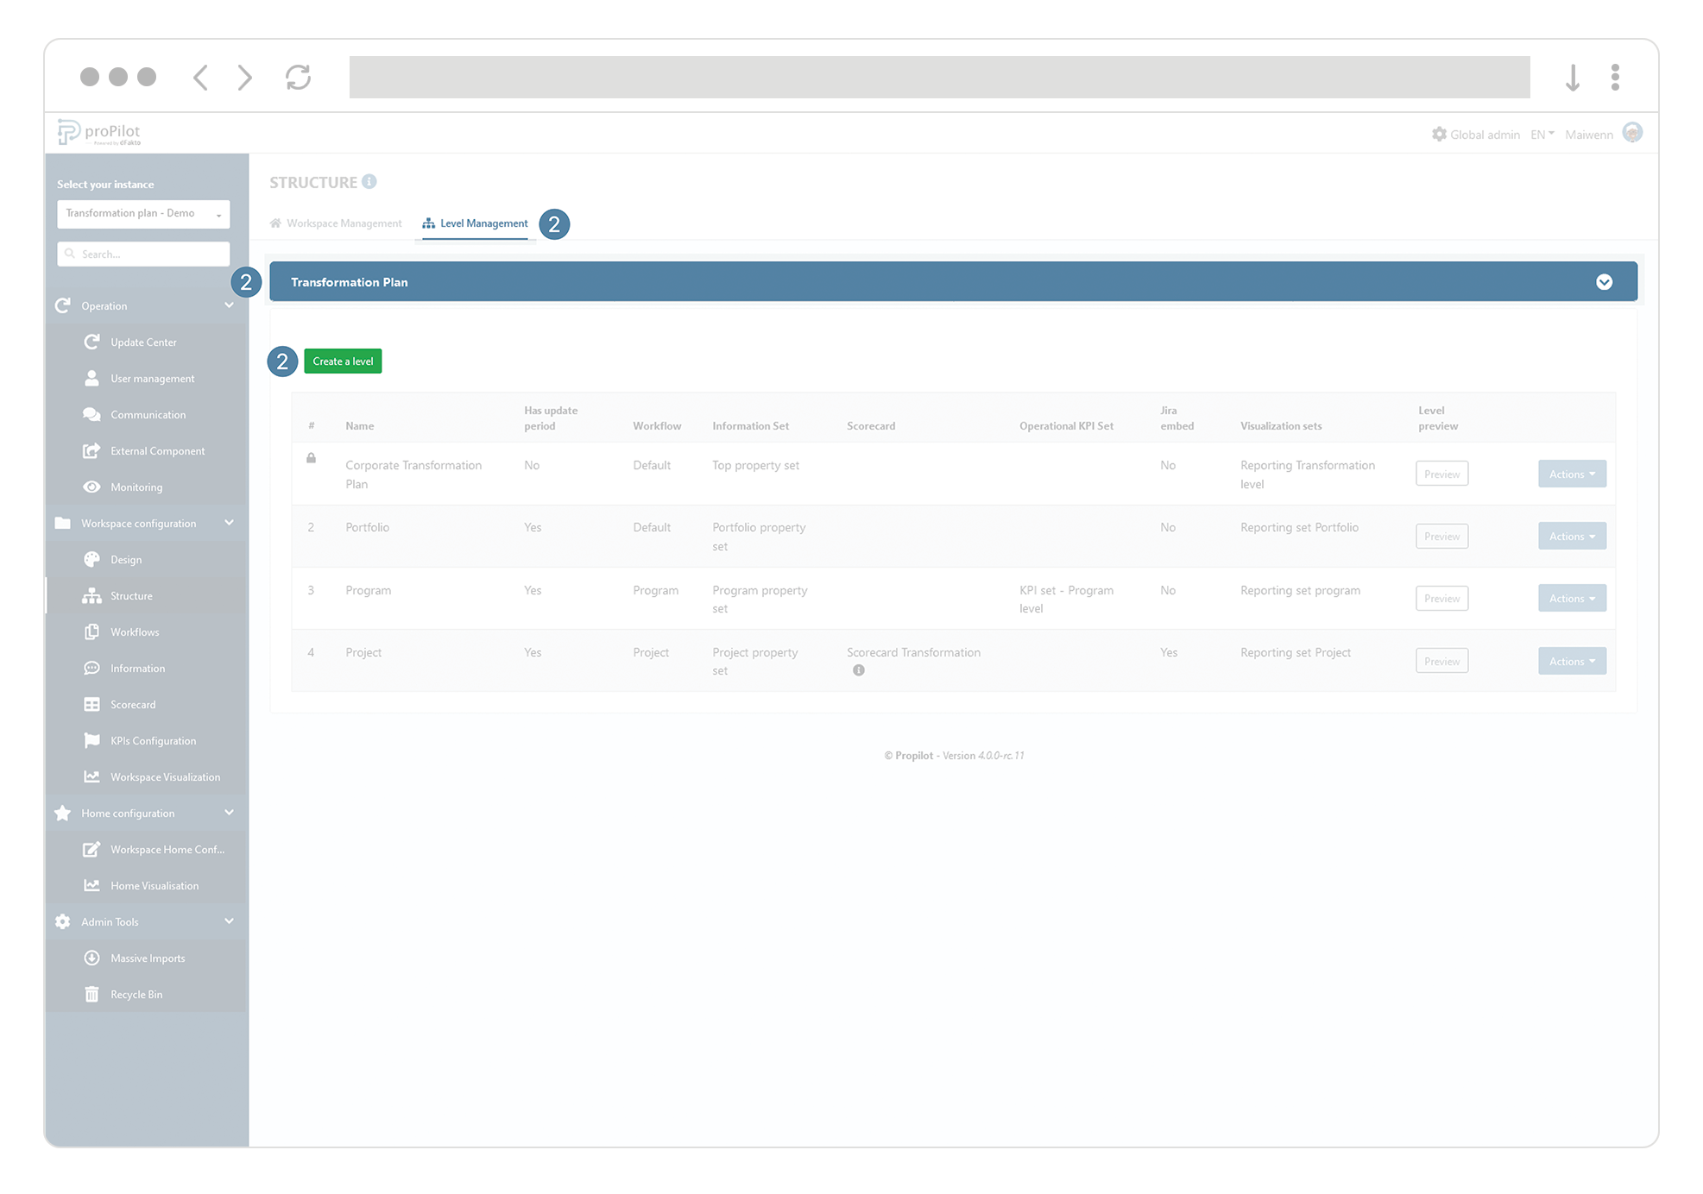The image size is (1703, 1194).
Task: Open Actions dropdown for Portfolio row
Action: point(1571,537)
